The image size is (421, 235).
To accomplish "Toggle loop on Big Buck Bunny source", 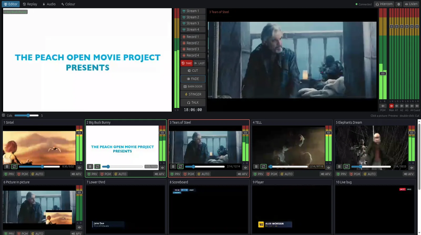I will [x=97, y=167].
